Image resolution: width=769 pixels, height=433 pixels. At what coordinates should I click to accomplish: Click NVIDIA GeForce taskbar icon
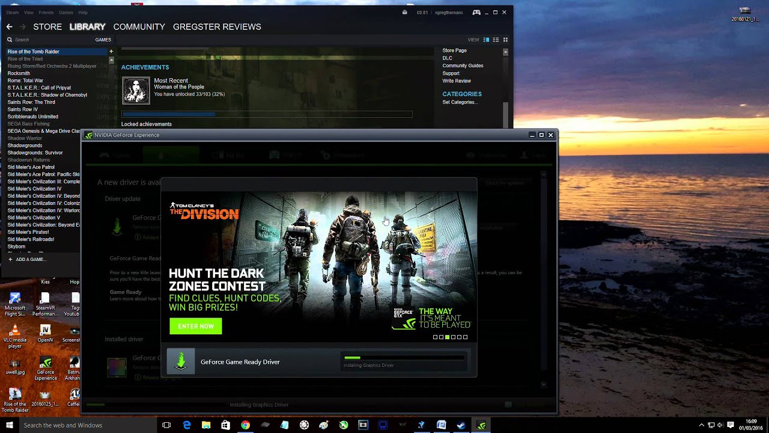click(x=481, y=425)
